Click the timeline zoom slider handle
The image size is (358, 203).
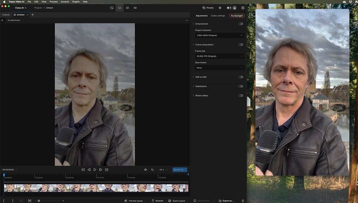tap(39, 201)
